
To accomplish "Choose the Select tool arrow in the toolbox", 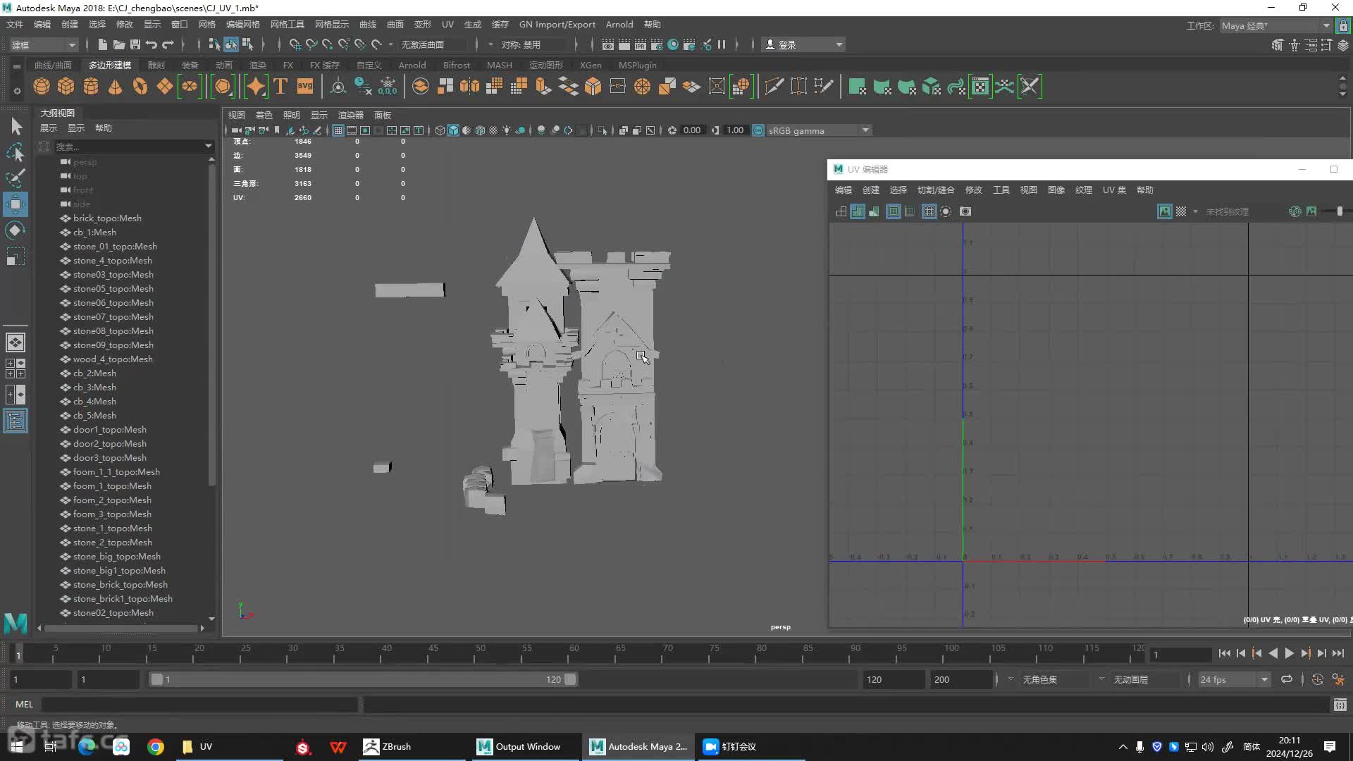I will pos(16,126).
